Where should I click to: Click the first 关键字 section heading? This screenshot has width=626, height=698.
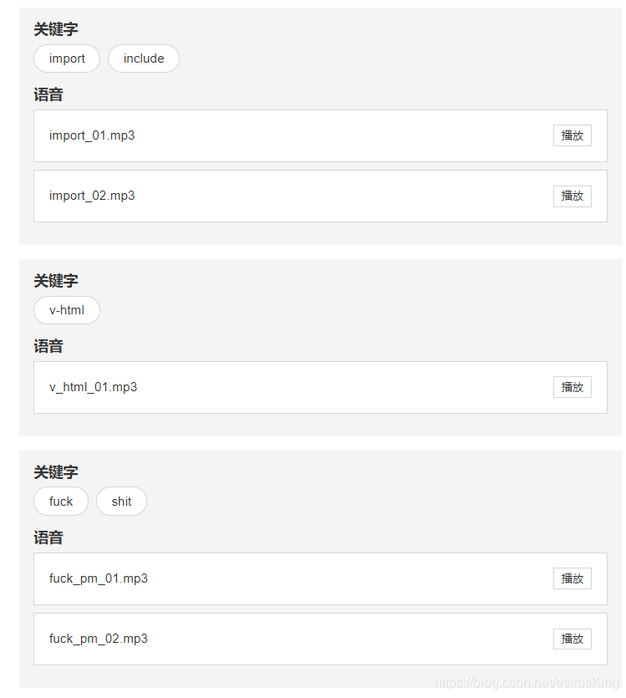coord(55,29)
